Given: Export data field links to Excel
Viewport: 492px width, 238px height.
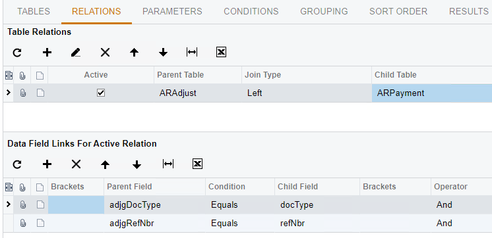Looking at the screenshot, I should (197, 164).
